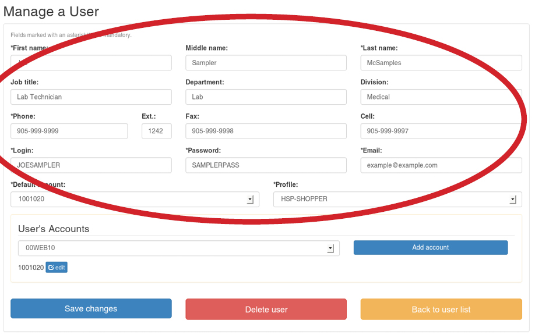Click the Fax number field
535x334 pixels.
[x=266, y=132]
